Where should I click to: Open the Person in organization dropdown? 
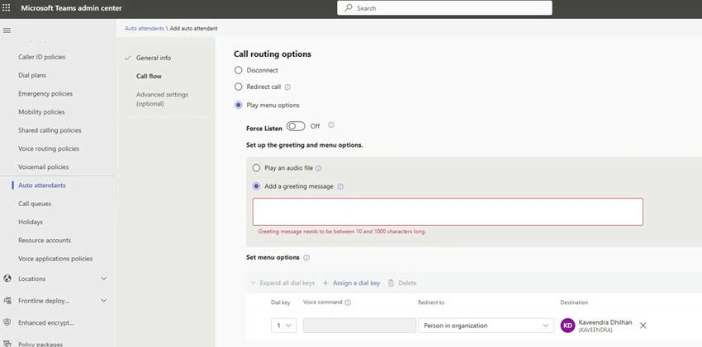pos(486,326)
